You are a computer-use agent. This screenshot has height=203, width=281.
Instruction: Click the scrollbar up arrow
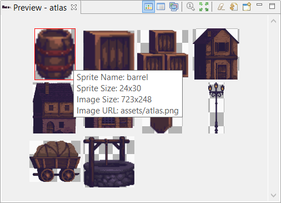(x=273, y=21)
